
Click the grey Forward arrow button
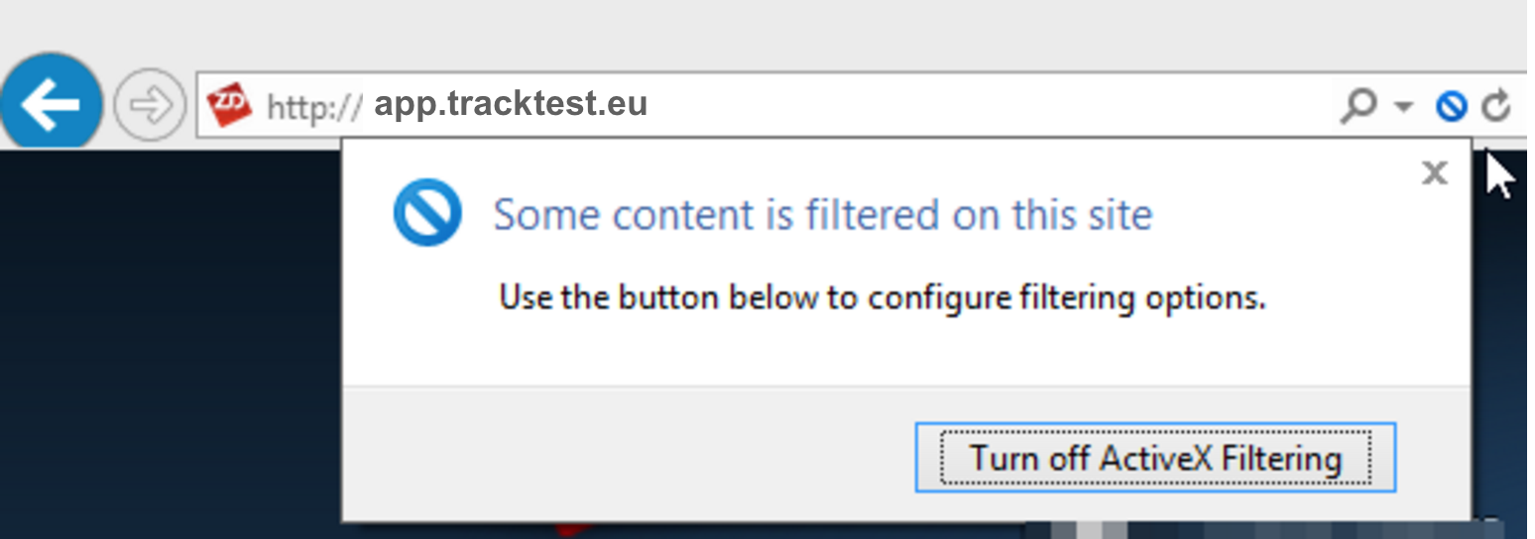(150, 105)
